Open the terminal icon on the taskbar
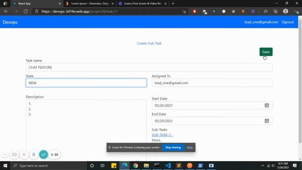The image size is (302, 170). pyautogui.click(x=157, y=166)
